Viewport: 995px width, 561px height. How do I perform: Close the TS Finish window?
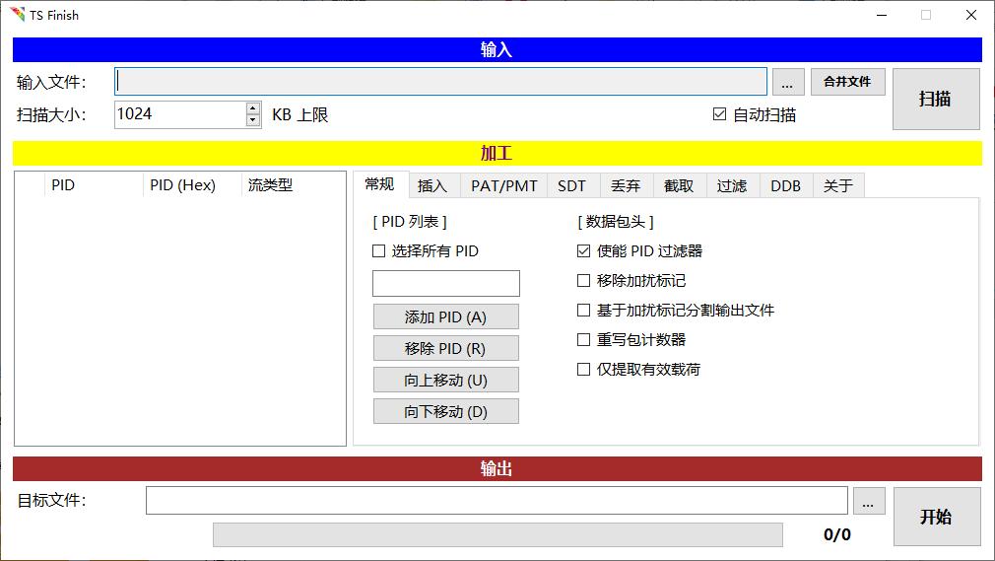coord(971,15)
